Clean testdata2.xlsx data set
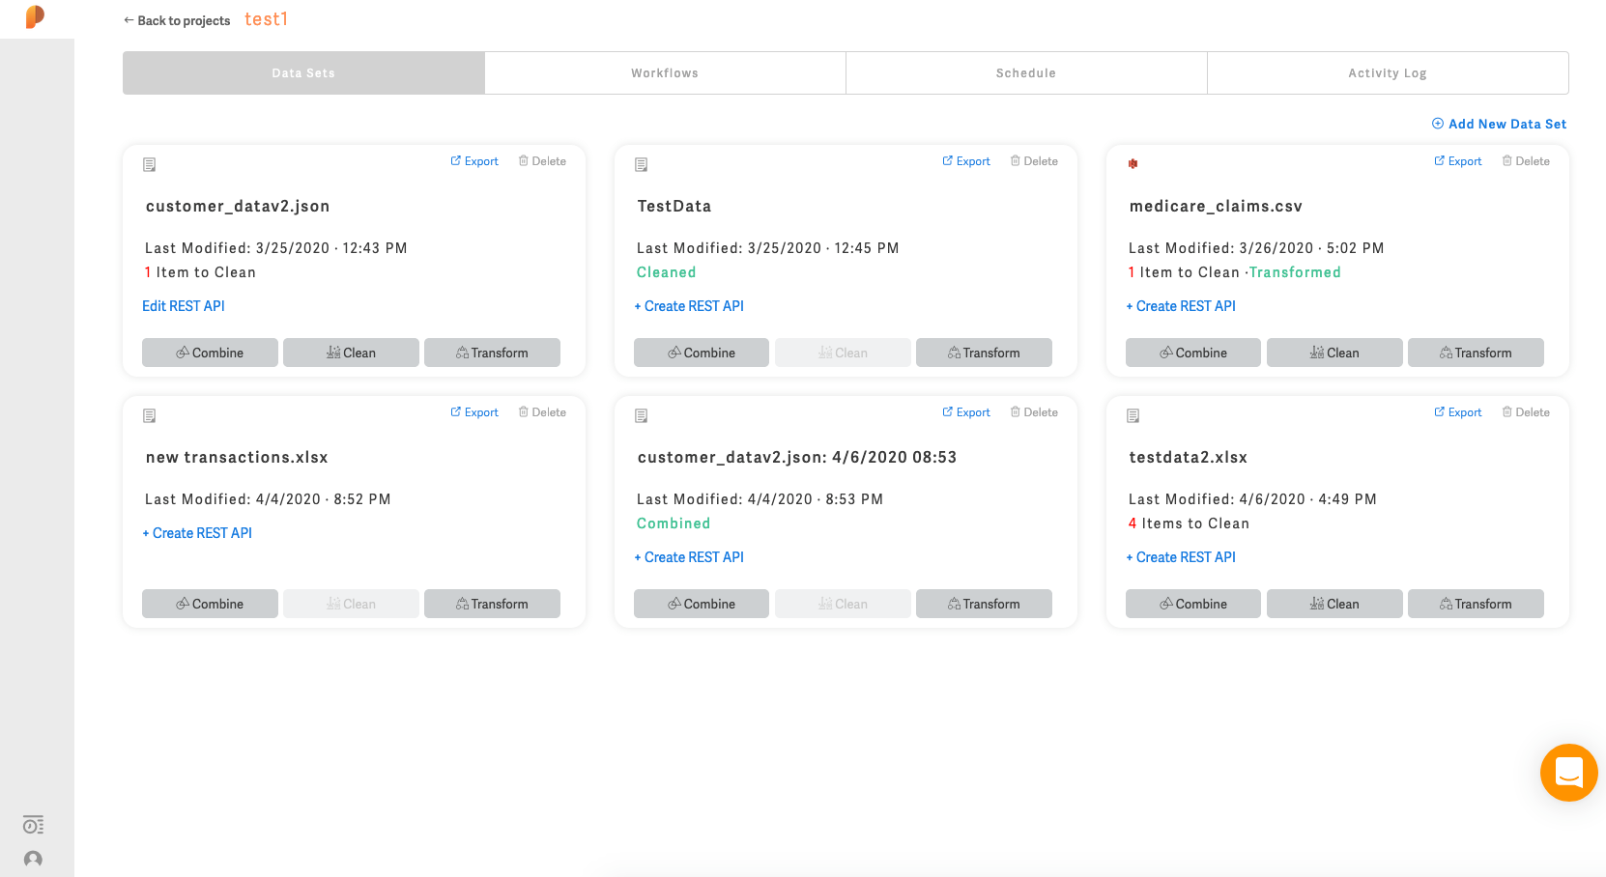Screen dimensions: 1606x877 click(x=1334, y=604)
